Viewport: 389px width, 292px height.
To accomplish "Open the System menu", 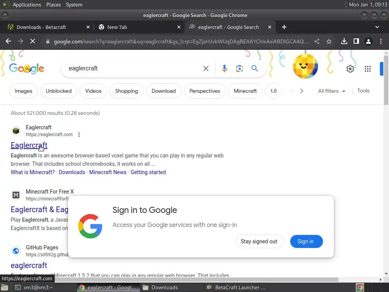I will click(x=74, y=5).
